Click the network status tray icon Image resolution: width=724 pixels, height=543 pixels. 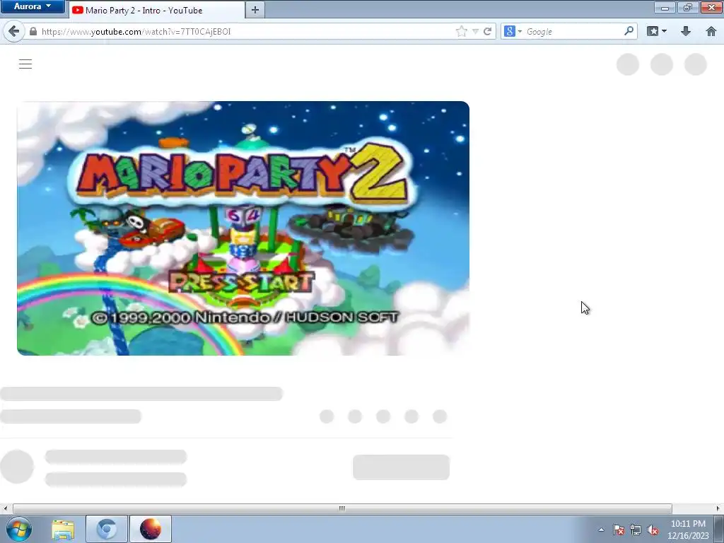636,530
